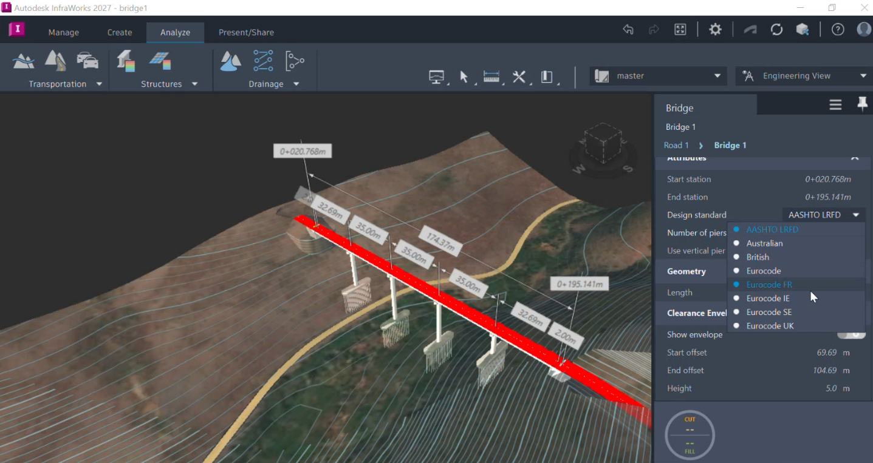Select the British design standard option

pos(796,257)
